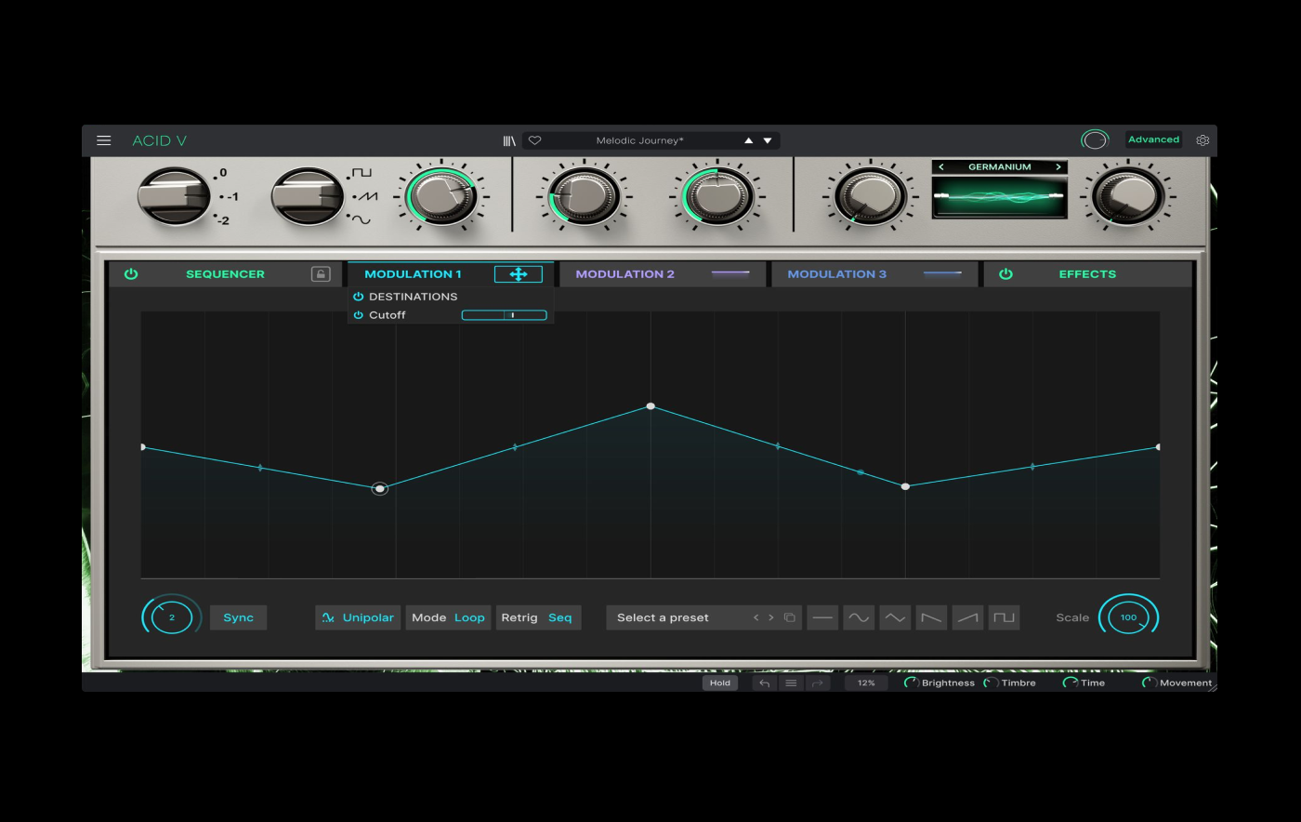This screenshot has height=822, width=1301.
Task: Select the triangle wave shape preset
Action: coord(895,617)
